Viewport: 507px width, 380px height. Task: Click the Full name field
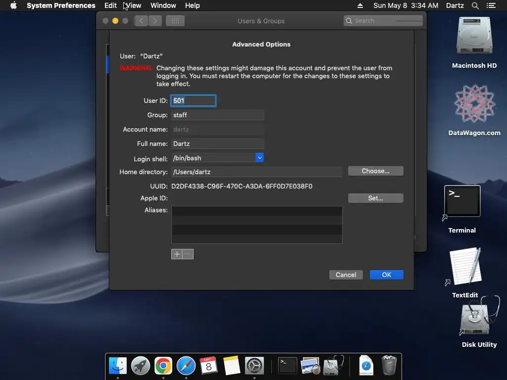(x=218, y=143)
